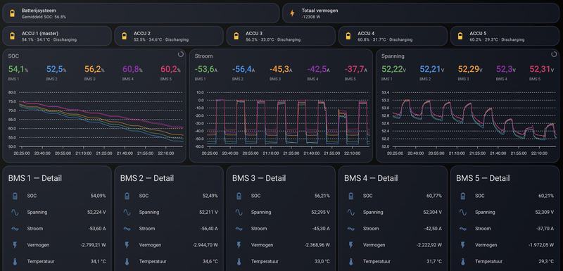Click BMS 2 Detail Stroom value -56,40 A
The width and height of the screenshot is (563, 271).
(x=208, y=229)
